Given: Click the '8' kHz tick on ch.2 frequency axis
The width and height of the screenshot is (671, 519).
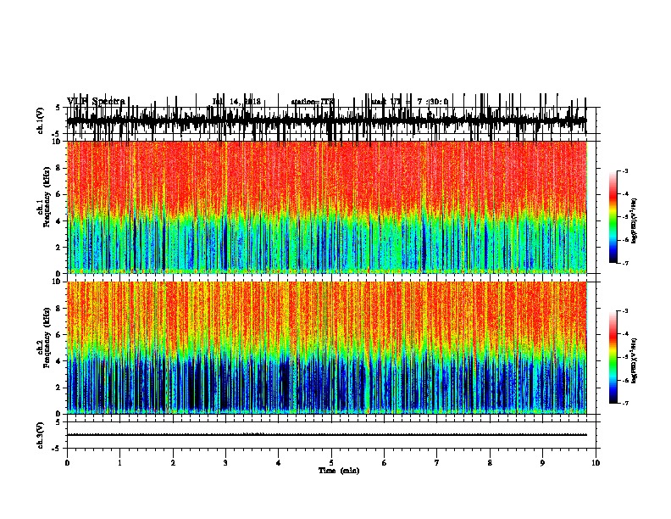Looking at the screenshot, I should 59,309.
